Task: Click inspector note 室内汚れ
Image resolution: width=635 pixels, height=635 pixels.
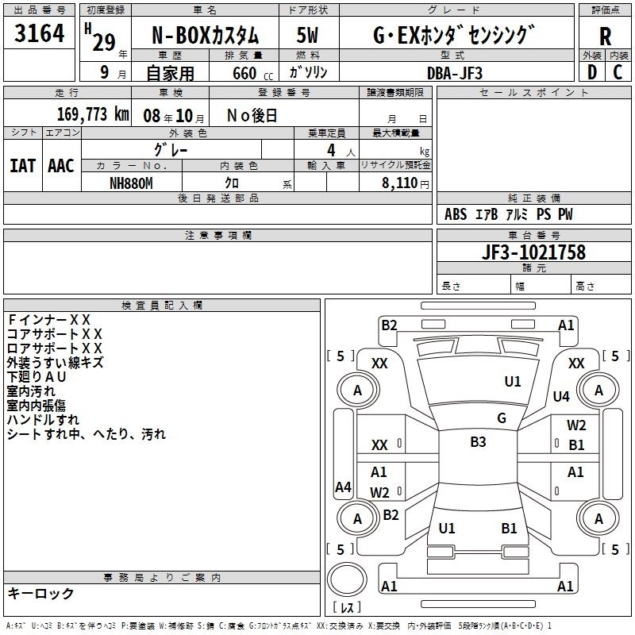Action: pyautogui.click(x=31, y=391)
